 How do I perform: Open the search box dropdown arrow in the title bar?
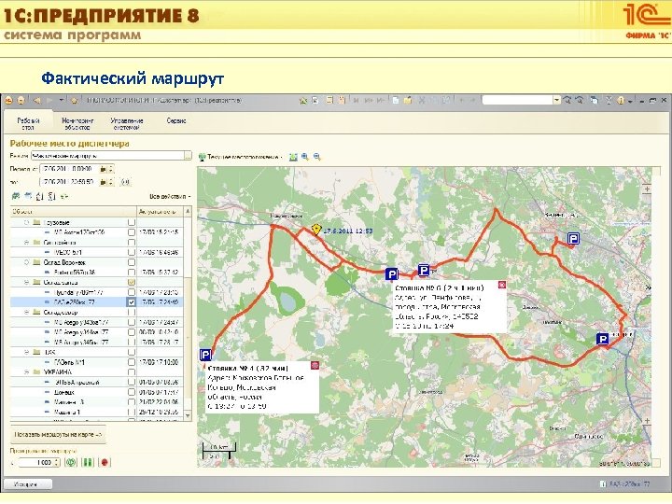click(556, 100)
